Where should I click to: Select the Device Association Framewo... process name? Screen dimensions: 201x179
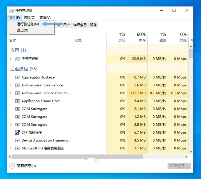click(46, 140)
